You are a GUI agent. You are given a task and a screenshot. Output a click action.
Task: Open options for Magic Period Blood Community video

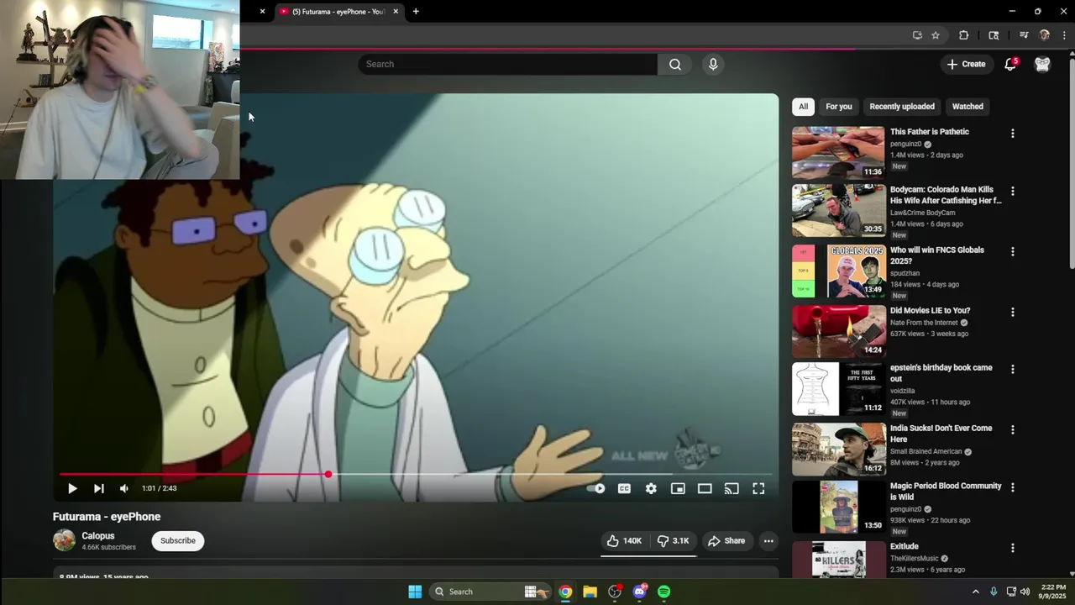tap(1012, 488)
